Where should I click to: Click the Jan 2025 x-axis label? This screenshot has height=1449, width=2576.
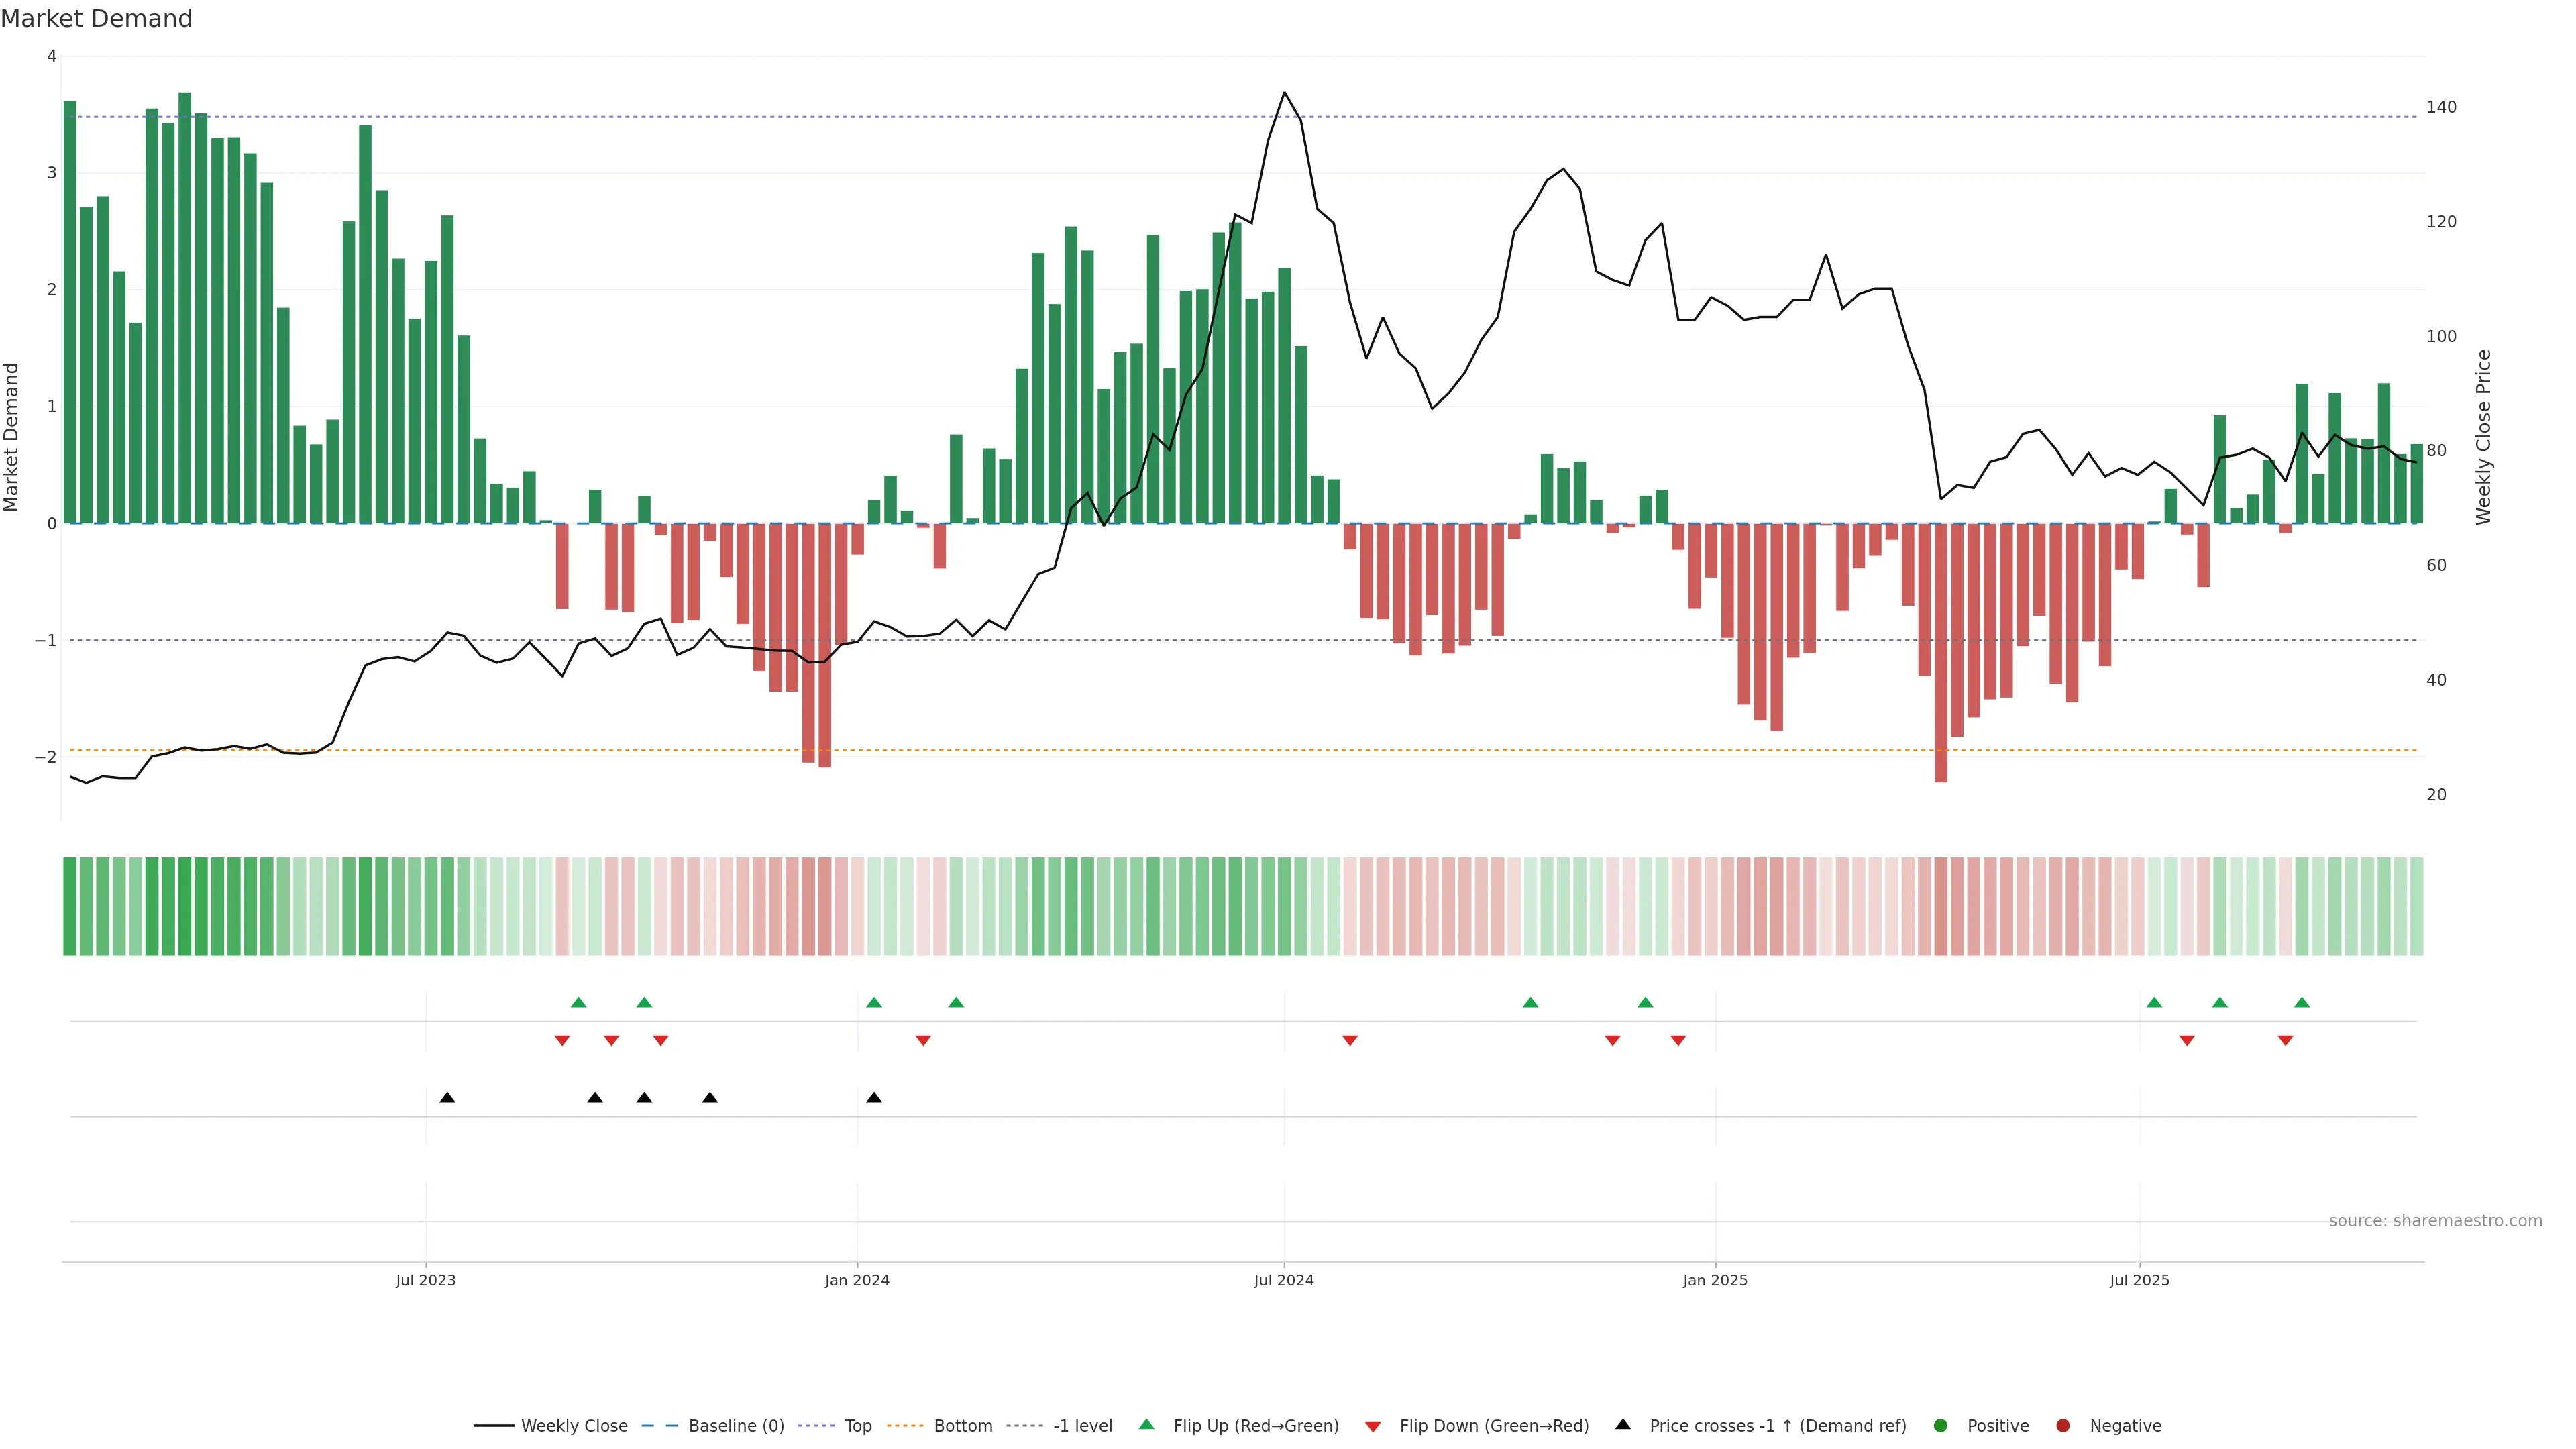tap(1715, 1280)
